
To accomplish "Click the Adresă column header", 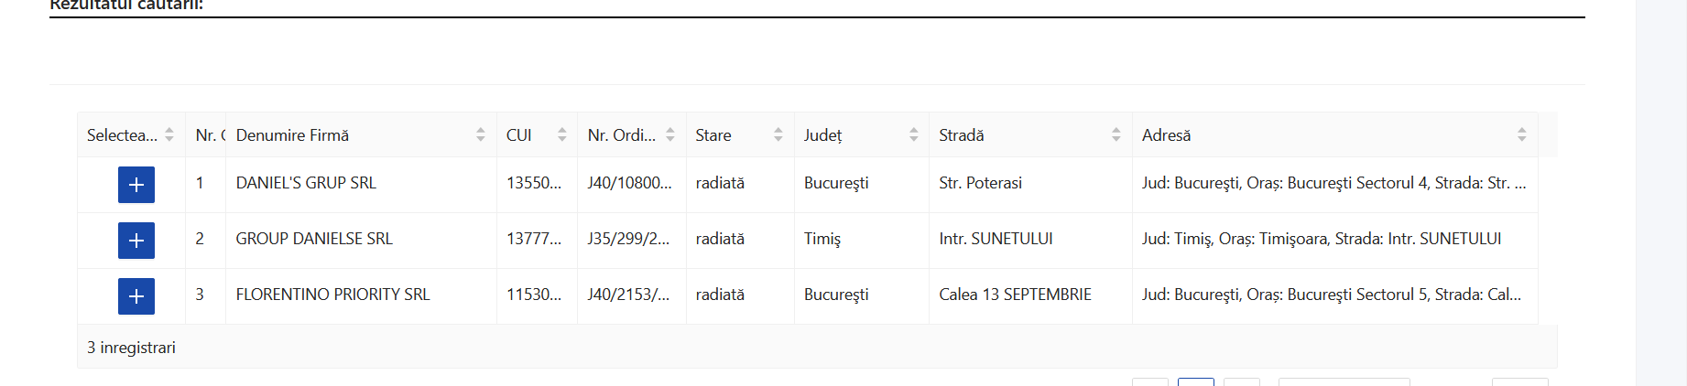I will (x=1167, y=135).
